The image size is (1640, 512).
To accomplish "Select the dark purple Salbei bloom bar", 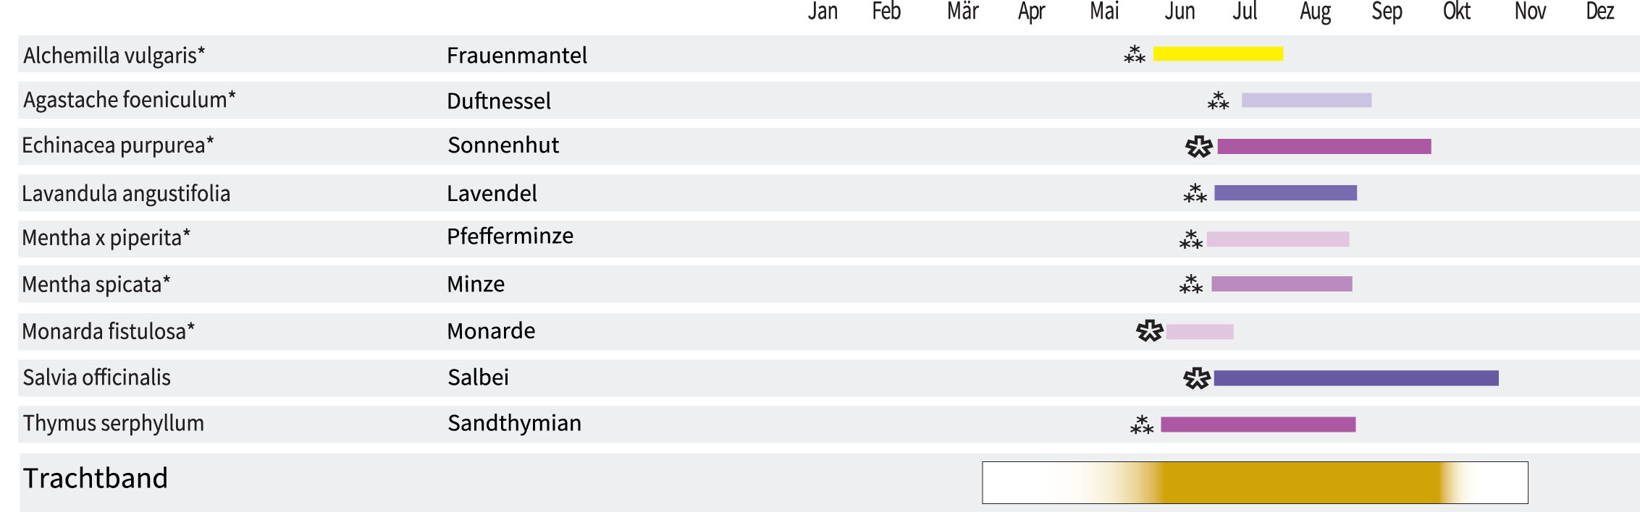I will 1355,378.
